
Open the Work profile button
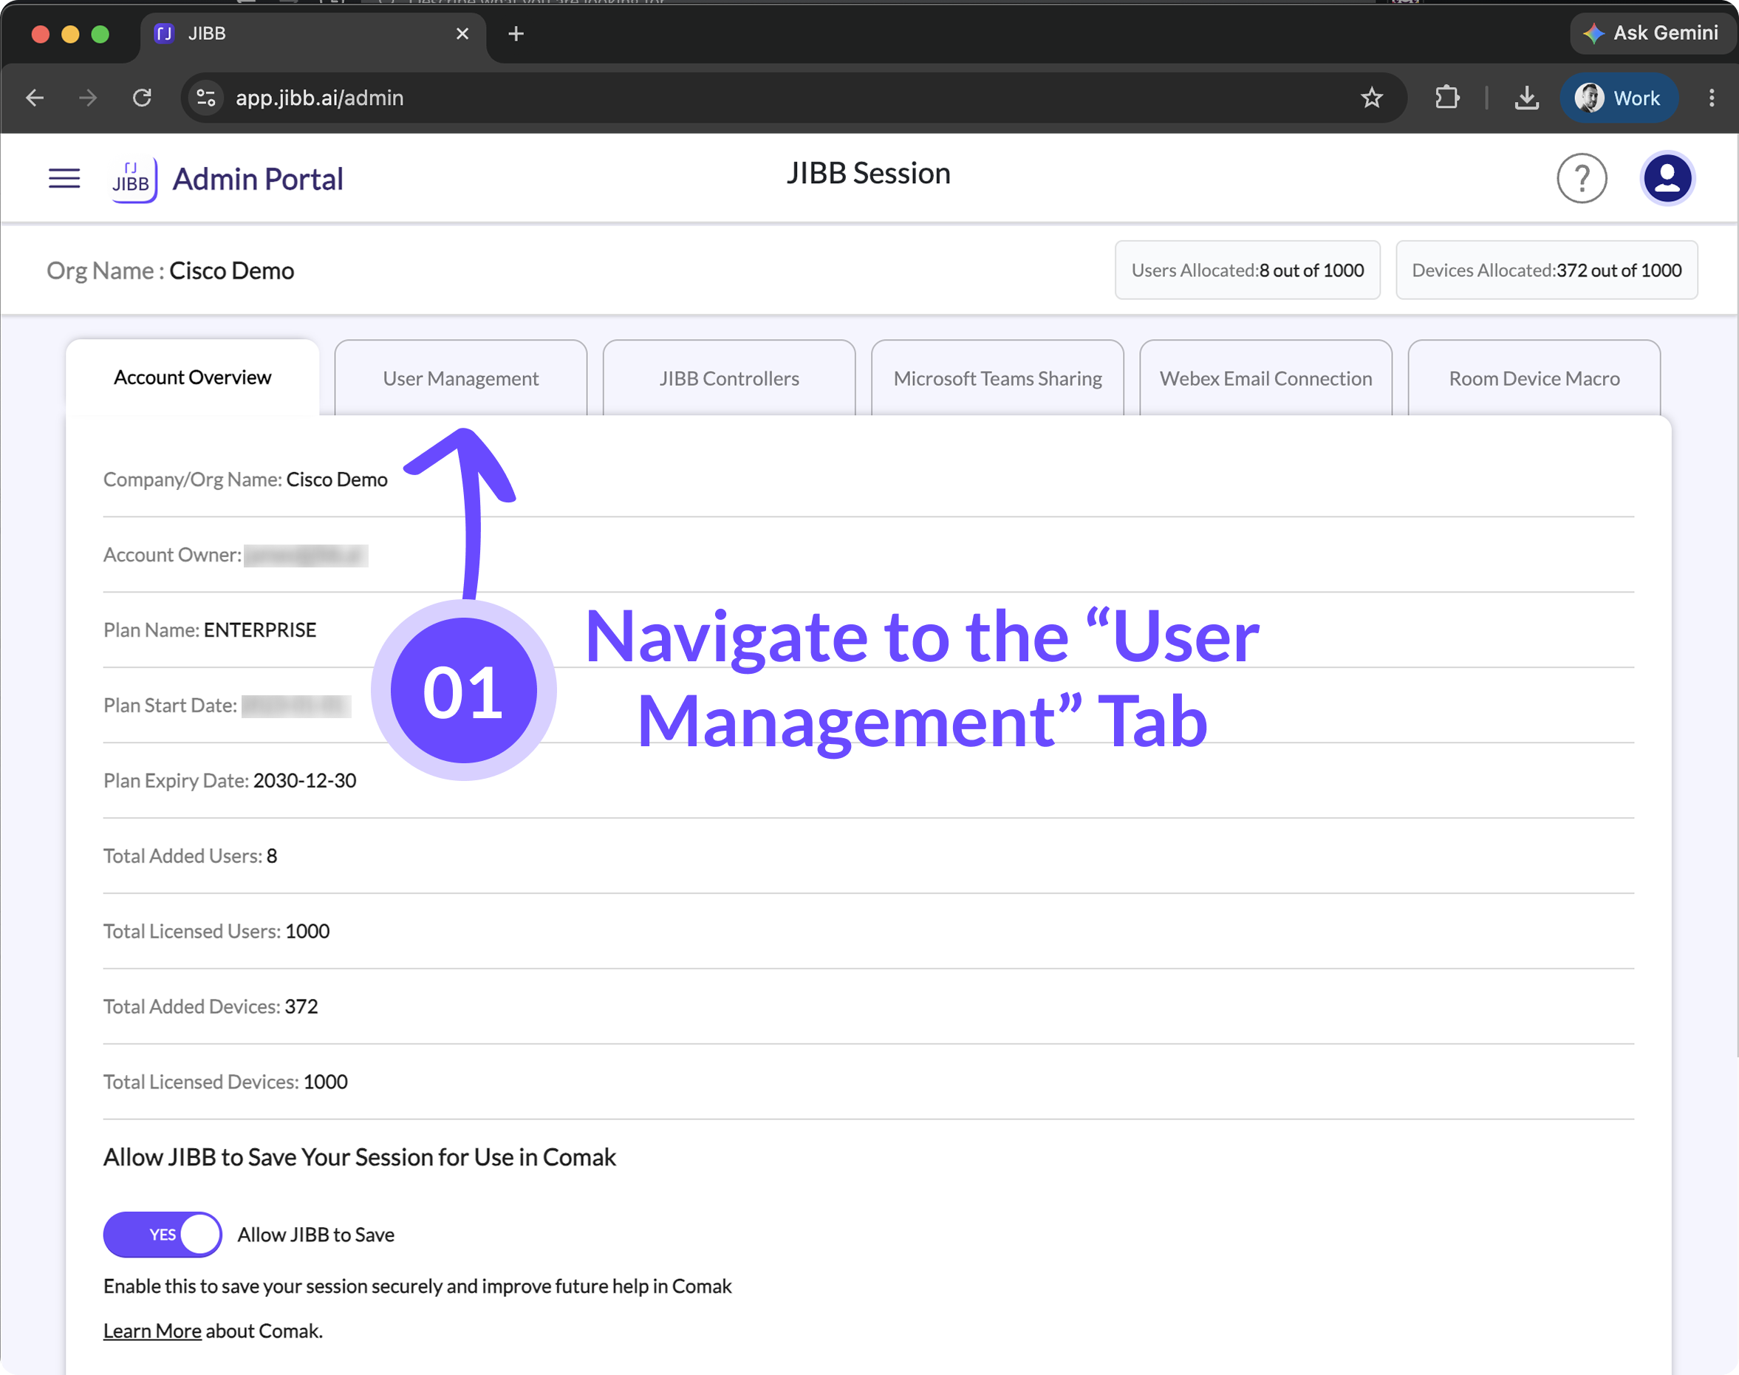(x=1619, y=98)
